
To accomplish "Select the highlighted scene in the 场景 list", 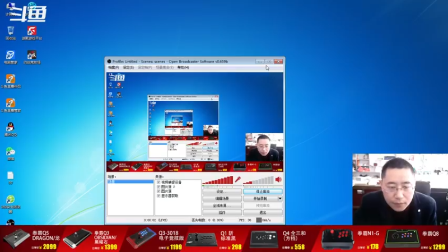I will coord(130,181).
